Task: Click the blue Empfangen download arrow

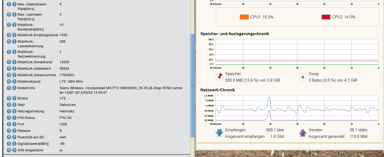Action: [219, 133]
